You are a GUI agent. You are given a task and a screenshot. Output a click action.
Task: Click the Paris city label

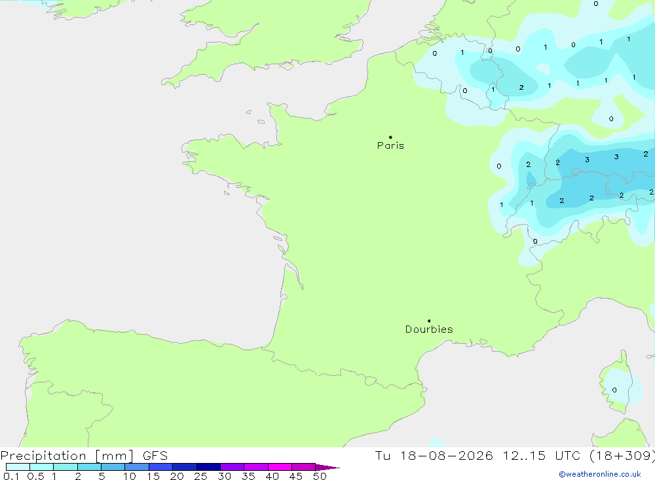pyautogui.click(x=390, y=145)
